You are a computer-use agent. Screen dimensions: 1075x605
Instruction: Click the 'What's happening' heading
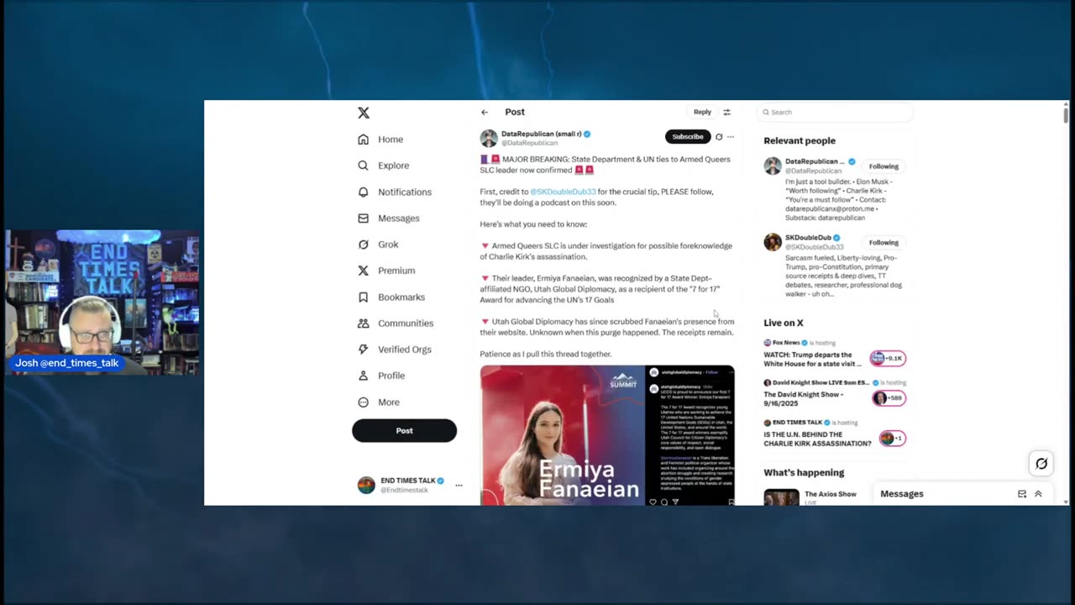coord(804,472)
